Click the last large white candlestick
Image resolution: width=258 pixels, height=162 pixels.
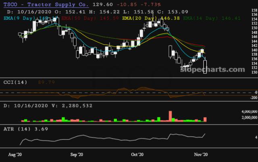coord(206,66)
